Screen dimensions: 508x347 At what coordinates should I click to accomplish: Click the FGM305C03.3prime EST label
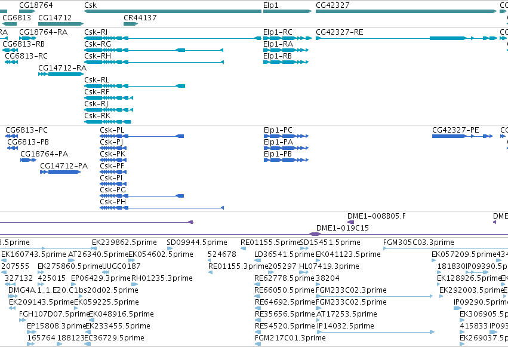point(418,242)
